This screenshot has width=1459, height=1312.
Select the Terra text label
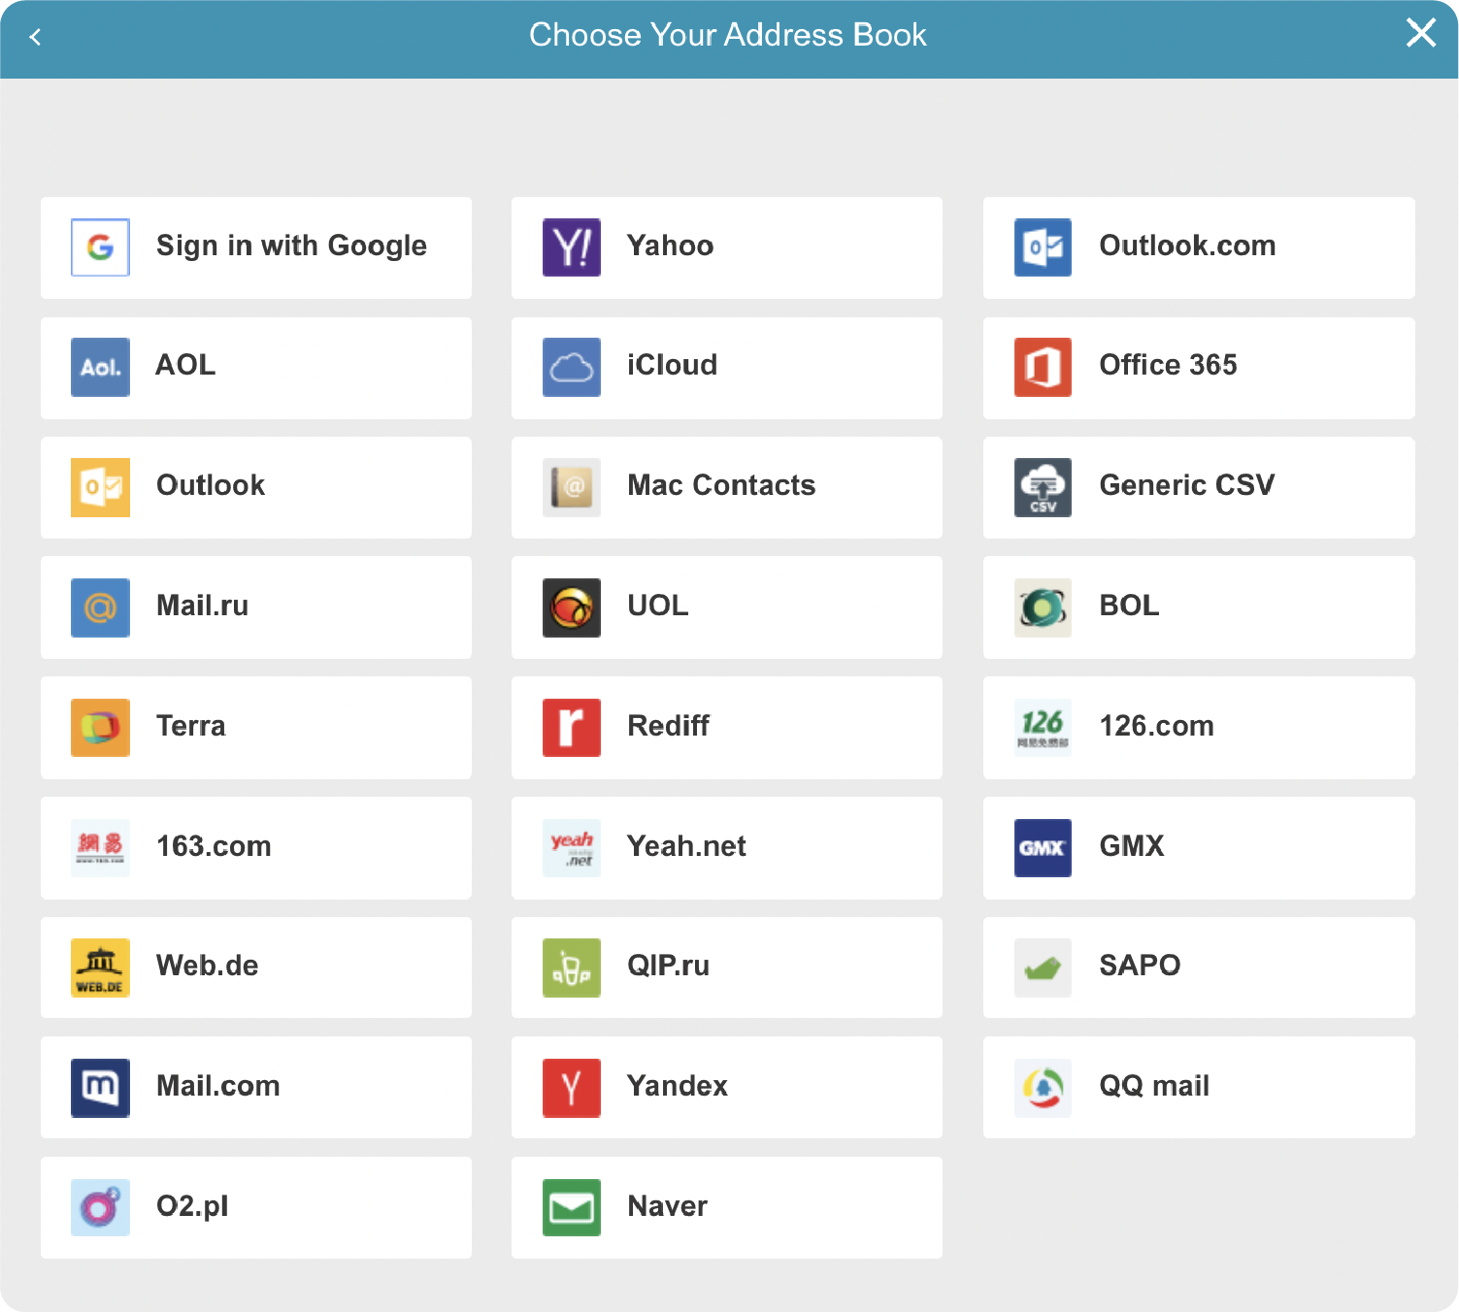(190, 726)
